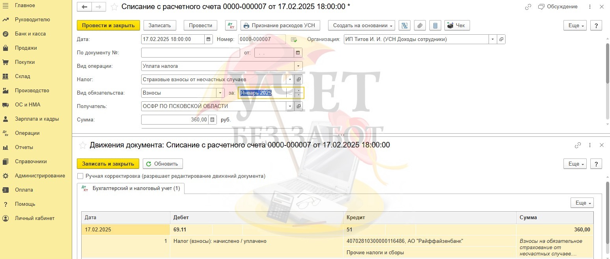The image size is (610, 259).
Task: Open Еще menu in document header
Action: pos(575,25)
